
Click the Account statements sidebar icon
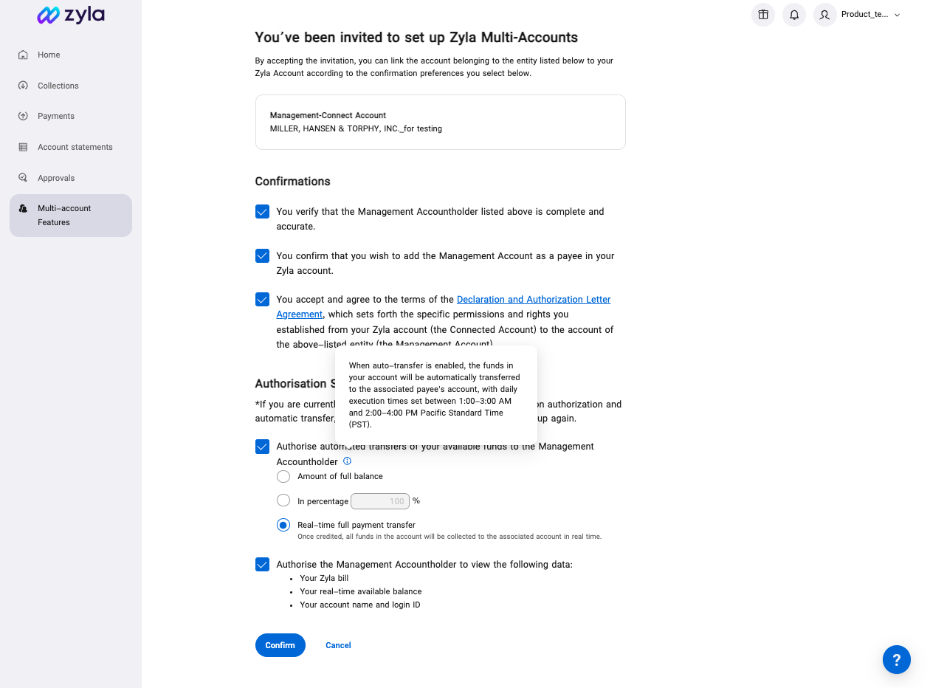(23, 147)
